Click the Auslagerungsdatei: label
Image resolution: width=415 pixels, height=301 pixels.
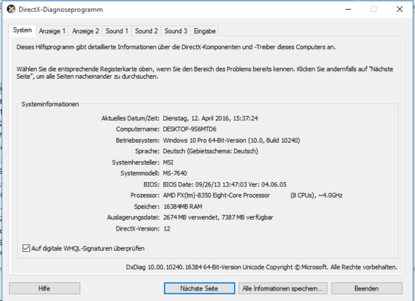coord(133,217)
